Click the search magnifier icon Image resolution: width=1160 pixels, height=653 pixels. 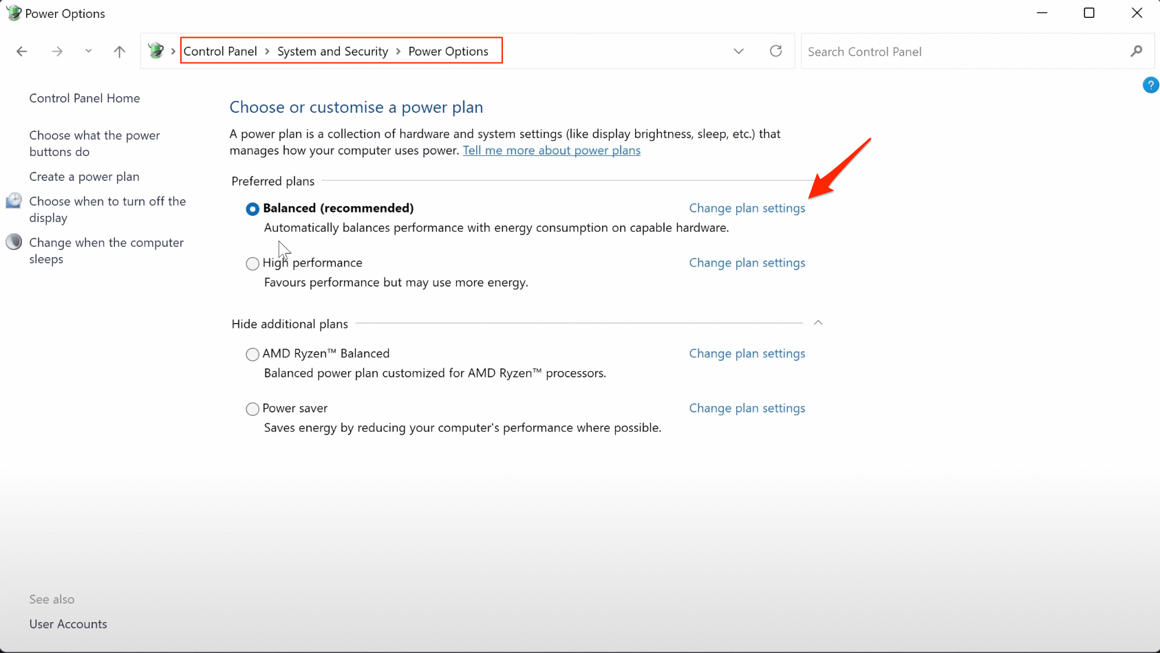[x=1136, y=51]
